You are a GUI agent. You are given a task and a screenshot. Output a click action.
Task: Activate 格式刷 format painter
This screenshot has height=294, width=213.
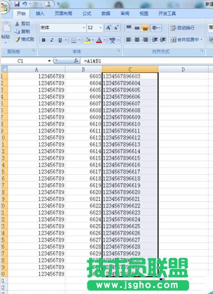point(24,39)
